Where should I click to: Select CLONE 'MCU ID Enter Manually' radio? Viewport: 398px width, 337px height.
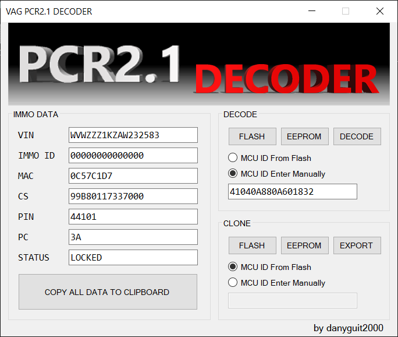pyautogui.click(x=233, y=283)
